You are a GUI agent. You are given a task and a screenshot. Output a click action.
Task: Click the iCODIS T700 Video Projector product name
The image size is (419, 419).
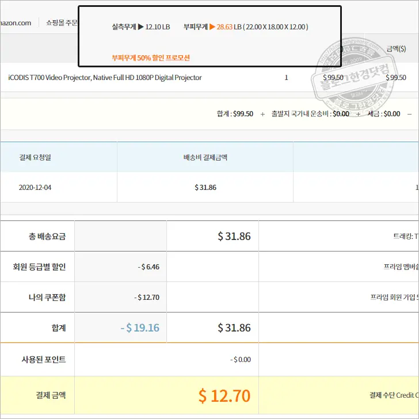coord(105,78)
